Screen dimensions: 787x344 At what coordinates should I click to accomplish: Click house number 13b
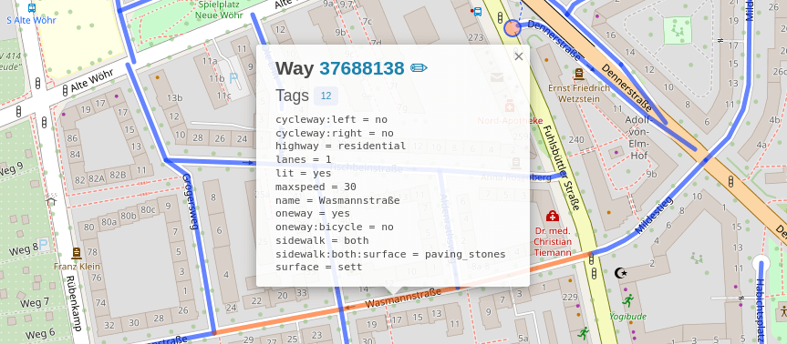pyautogui.click(x=174, y=97)
